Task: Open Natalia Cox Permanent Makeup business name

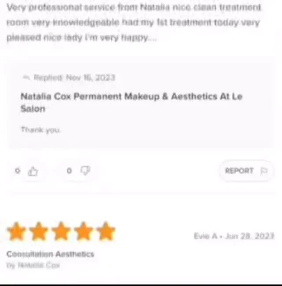Action: coord(131,103)
